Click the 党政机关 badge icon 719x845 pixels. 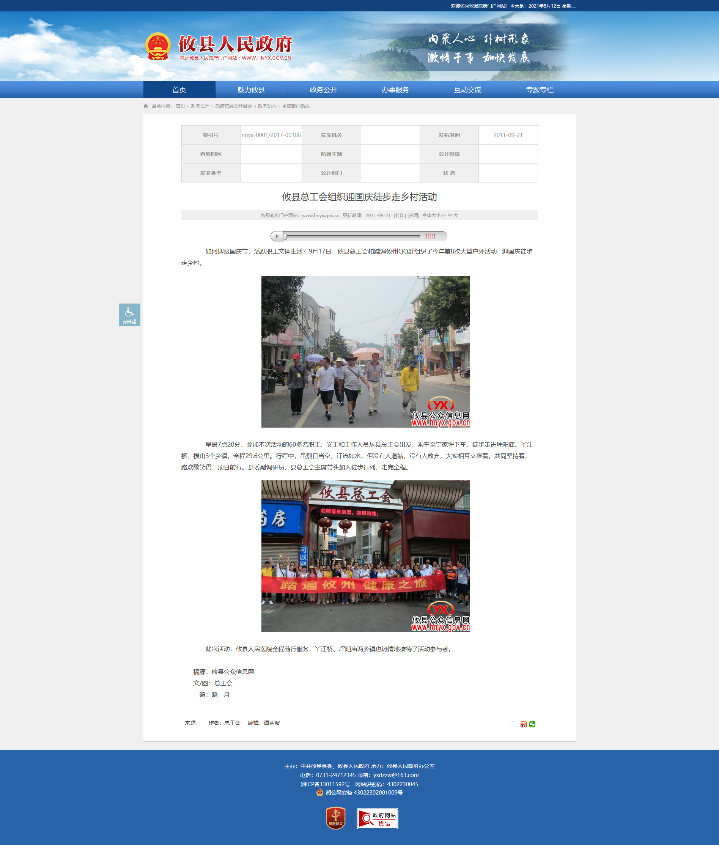336,818
